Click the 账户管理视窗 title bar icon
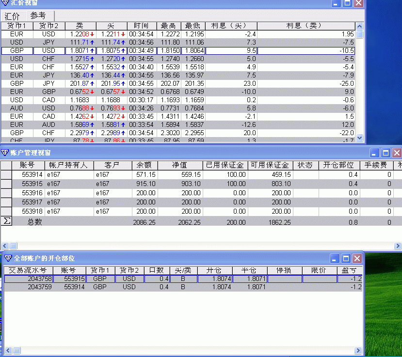Image resolution: width=402 pixels, height=357 pixels. (x=5, y=153)
